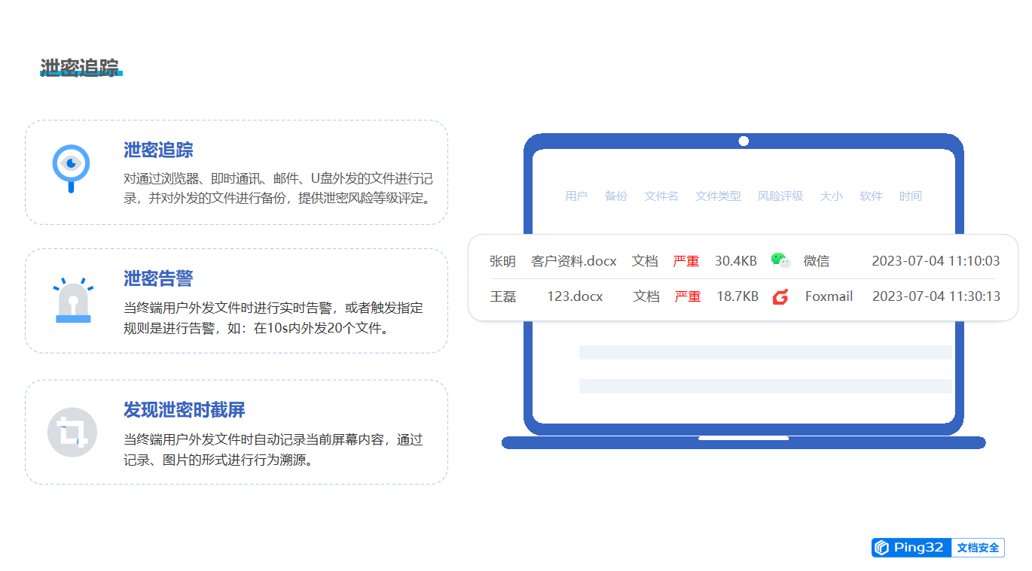This screenshot has width=1032, height=571.
Task: Click the 发现泄密时截屏 card heading
Action: [185, 410]
